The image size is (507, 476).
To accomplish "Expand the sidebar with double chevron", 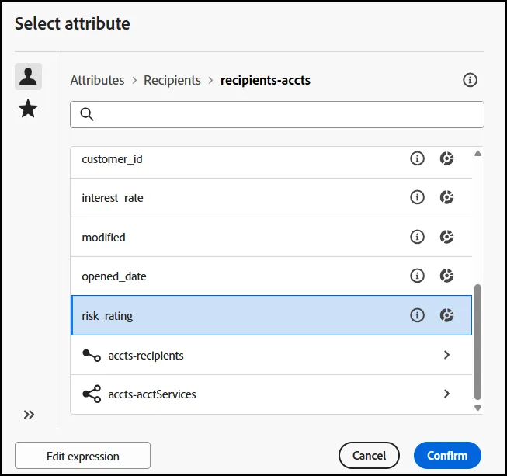I will coord(29,414).
